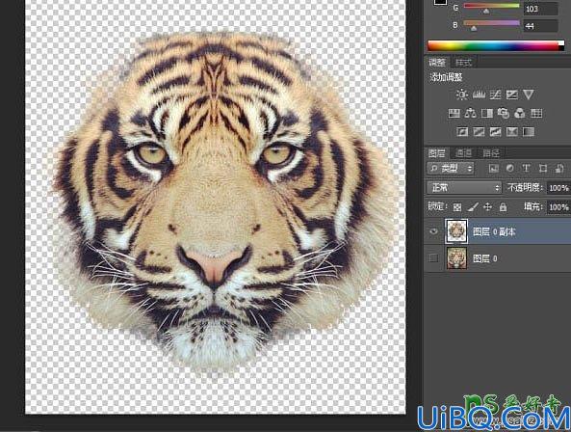
Task: Click the 不透明度 opacity value field
Action: (x=558, y=188)
